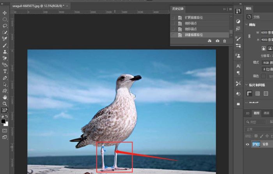Viewport: 273px width, 174px height.
Task: Open the seagull-6685075.jpg document tab
Action: click(x=38, y=6)
